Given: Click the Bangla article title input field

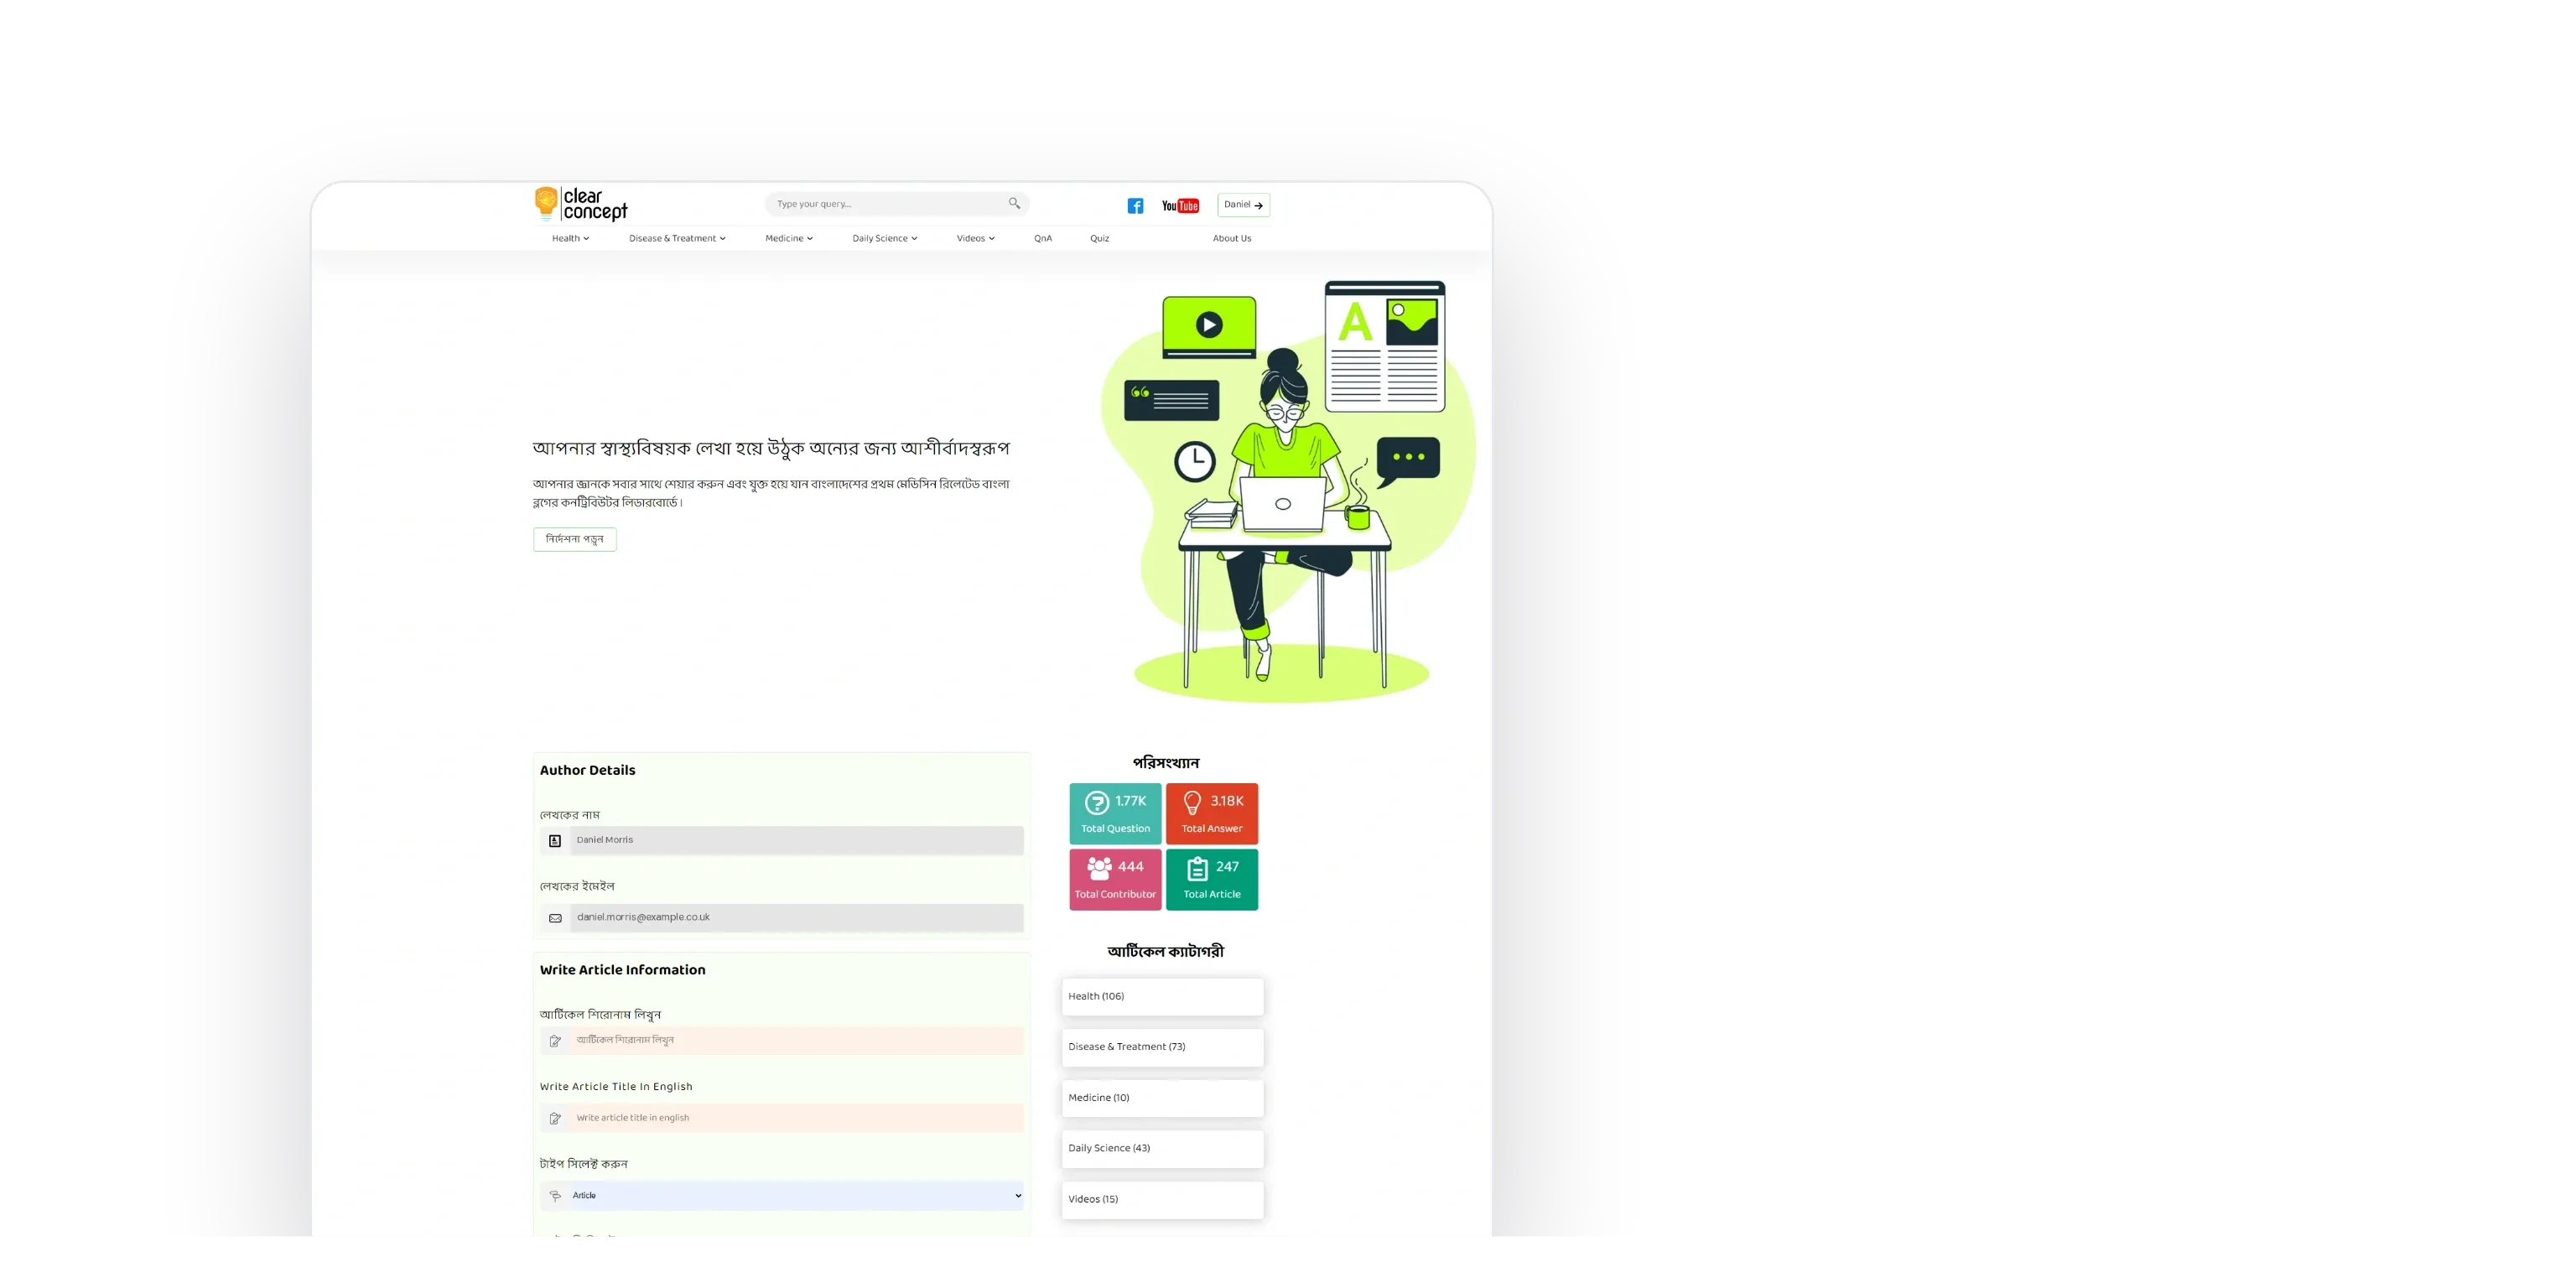Looking at the screenshot, I should pyautogui.click(x=797, y=1041).
